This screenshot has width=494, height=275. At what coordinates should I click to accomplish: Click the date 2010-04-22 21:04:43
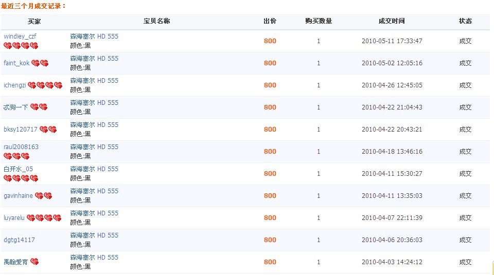point(392,107)
